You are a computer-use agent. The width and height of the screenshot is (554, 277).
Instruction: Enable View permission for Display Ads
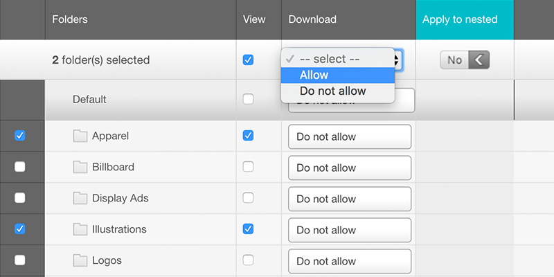pyautogui.click(x=248, y=198)
